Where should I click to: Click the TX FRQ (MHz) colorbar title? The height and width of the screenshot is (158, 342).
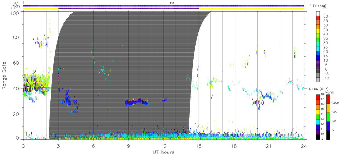pos(317,89)
